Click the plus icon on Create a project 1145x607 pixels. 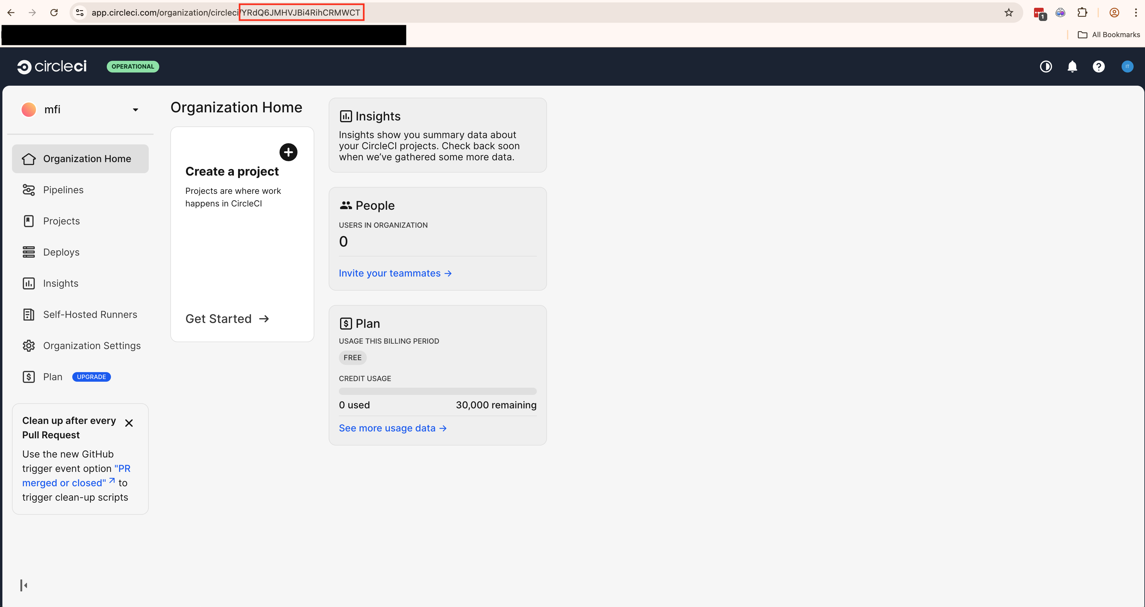tap(288, 152)
